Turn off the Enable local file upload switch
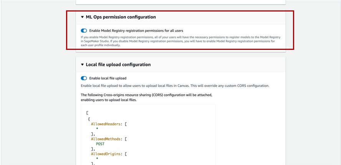Screen dimensions: 341x165 (84, 78)
